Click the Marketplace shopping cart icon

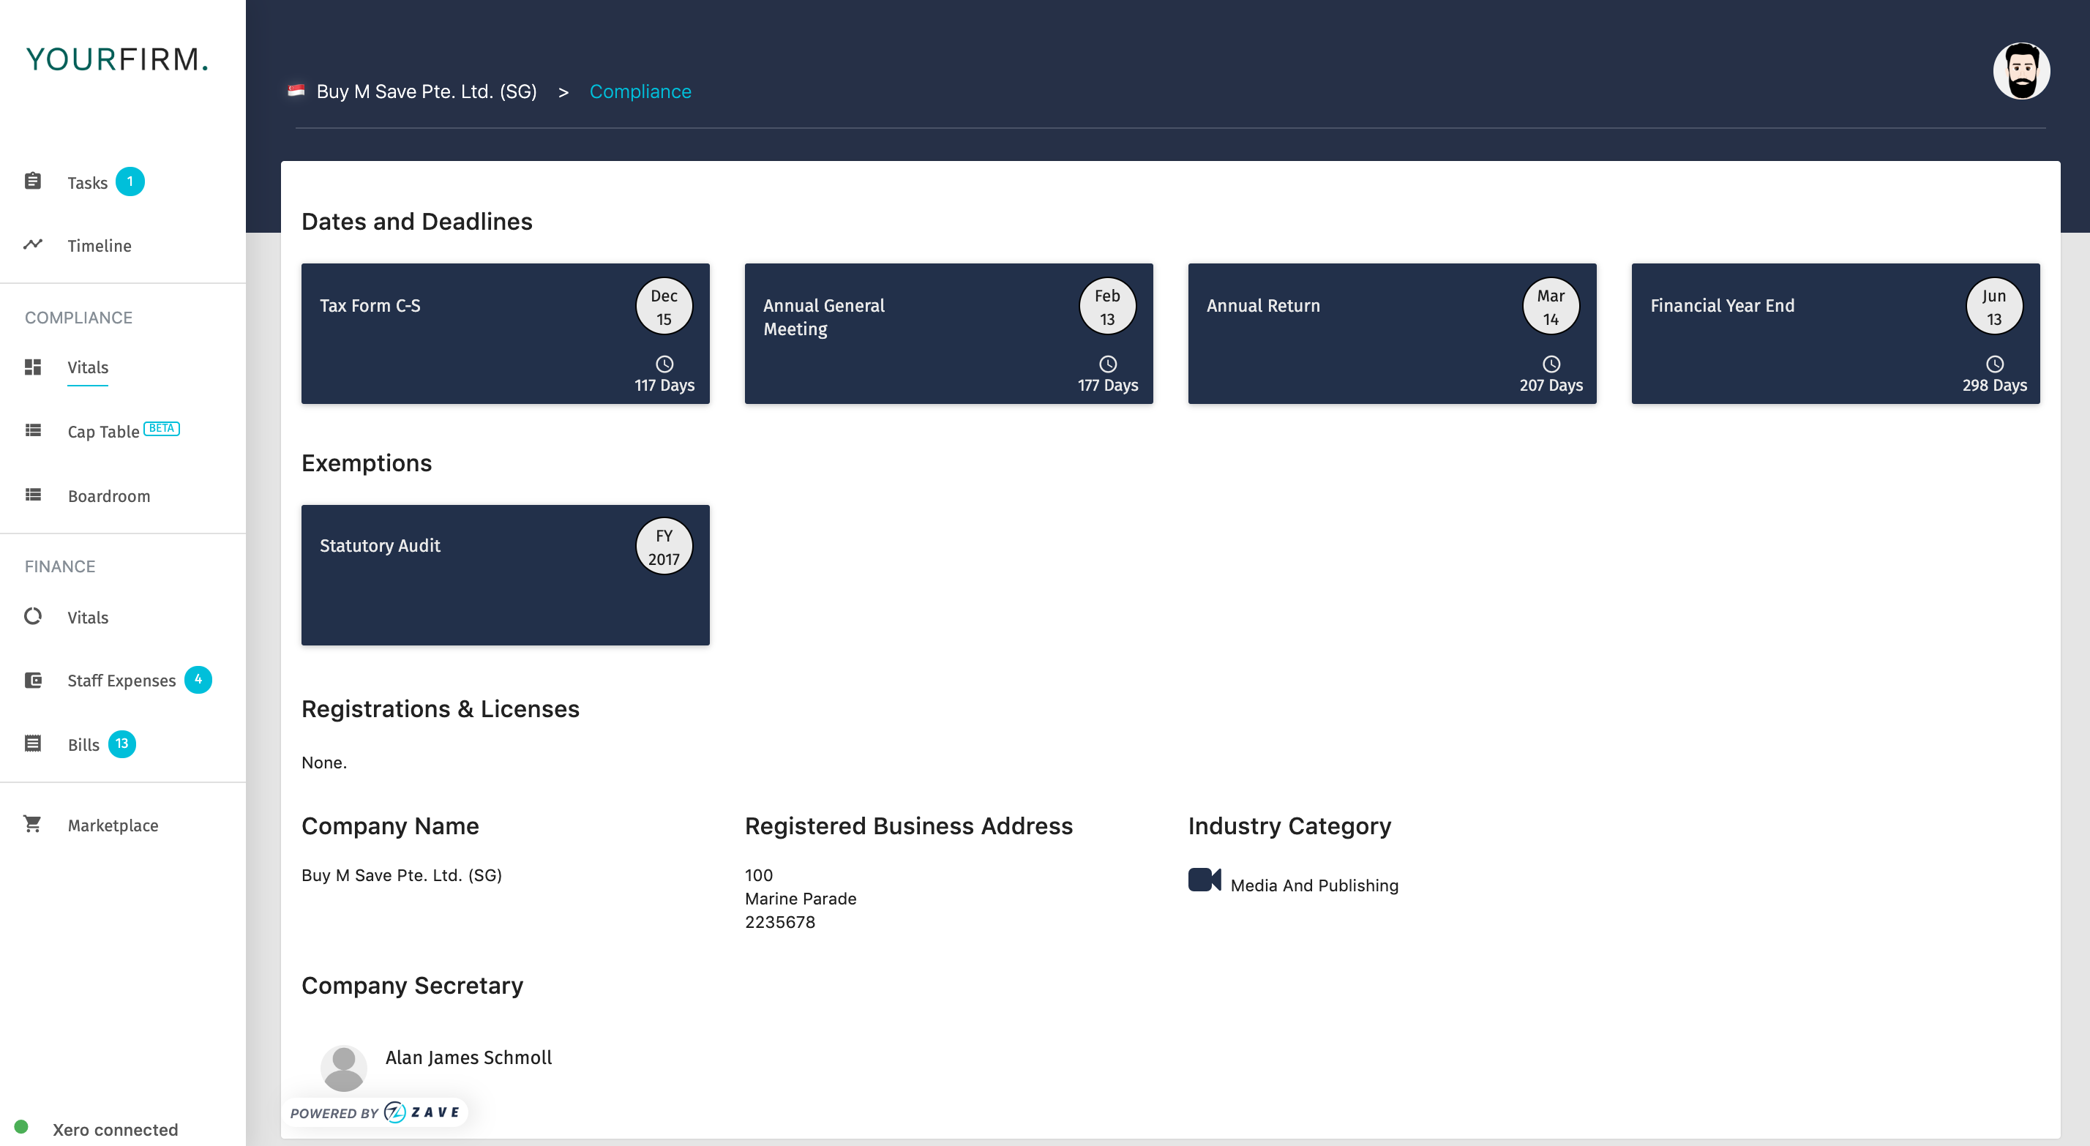pos(32,824)
